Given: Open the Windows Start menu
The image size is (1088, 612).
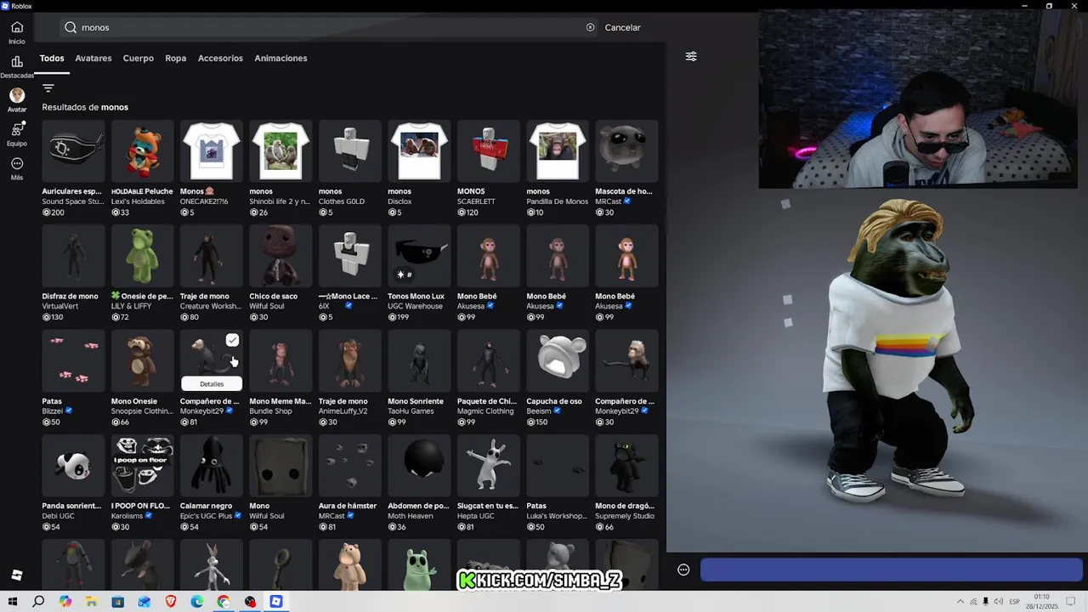Looking at the screenshot, I should coord(12,602).
